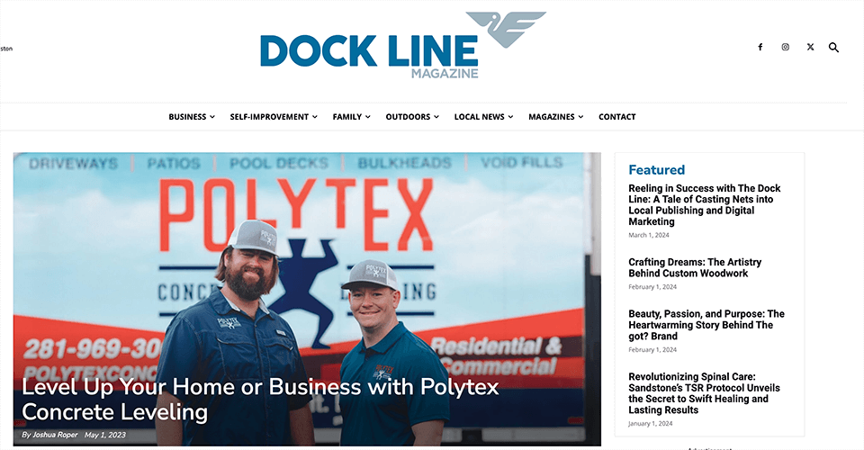Expand the Self-Improvement dropdown
The height and width of the screenshot is (450, 864).
click(274, 117)
